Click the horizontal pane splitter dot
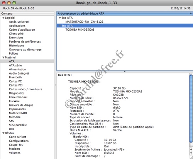 pos(125,71)
